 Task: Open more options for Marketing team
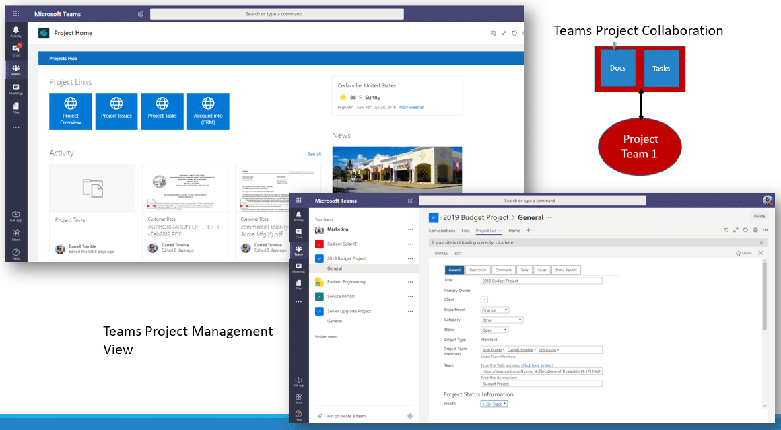[411, 229]
